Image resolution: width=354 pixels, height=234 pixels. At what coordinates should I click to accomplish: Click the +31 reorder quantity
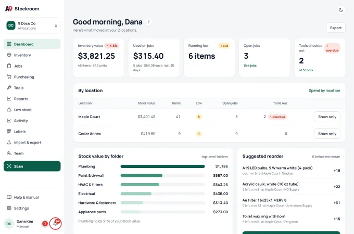pos(337,203)
